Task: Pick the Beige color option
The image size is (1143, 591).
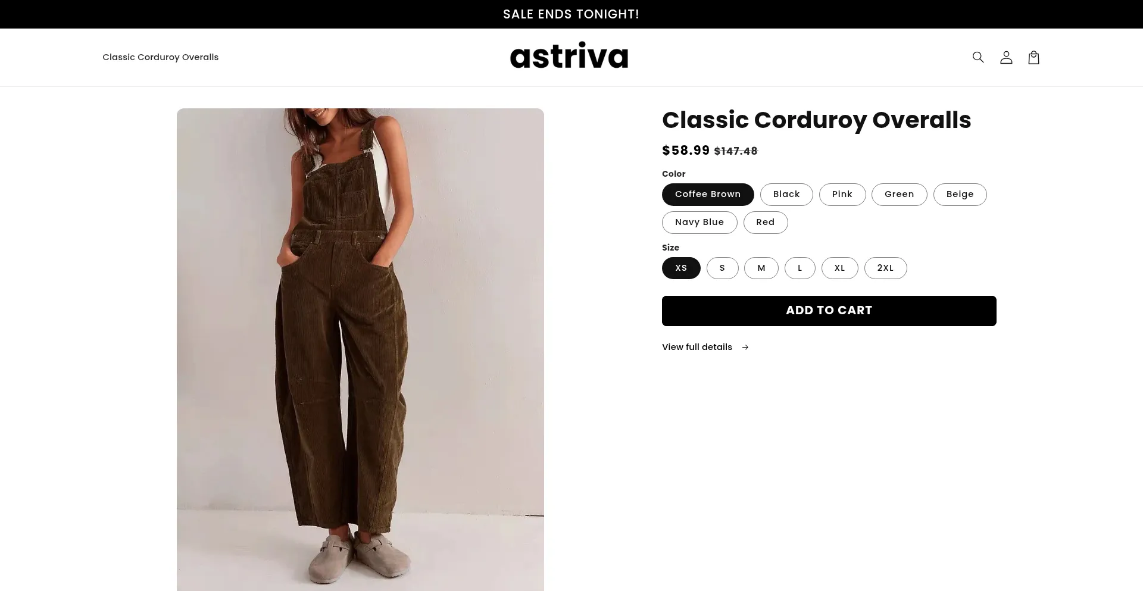Action: click(x=960, y=195)
